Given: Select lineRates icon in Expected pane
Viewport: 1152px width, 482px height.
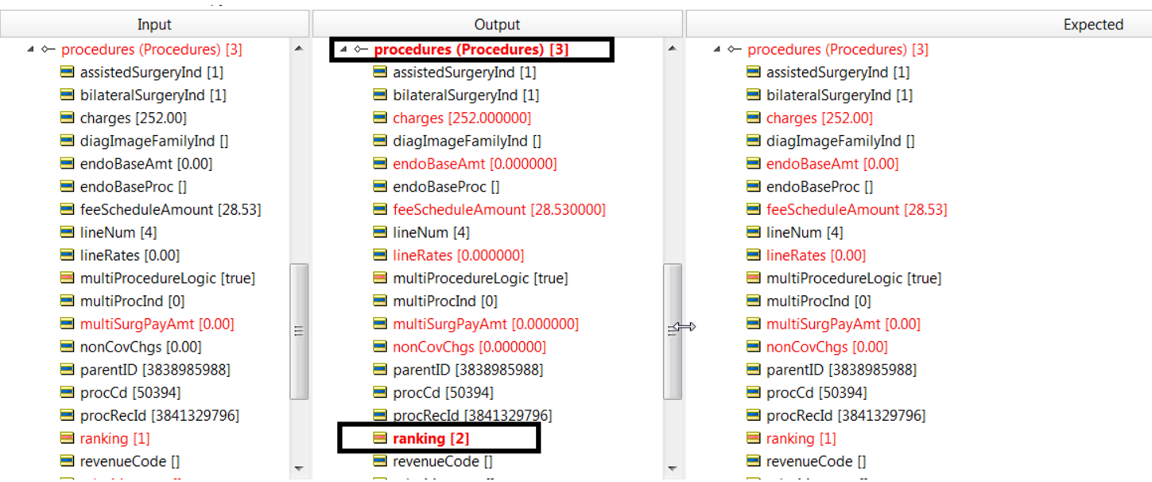Looking at the screenshot, I should pyautogui.click(x=754, y=255).
